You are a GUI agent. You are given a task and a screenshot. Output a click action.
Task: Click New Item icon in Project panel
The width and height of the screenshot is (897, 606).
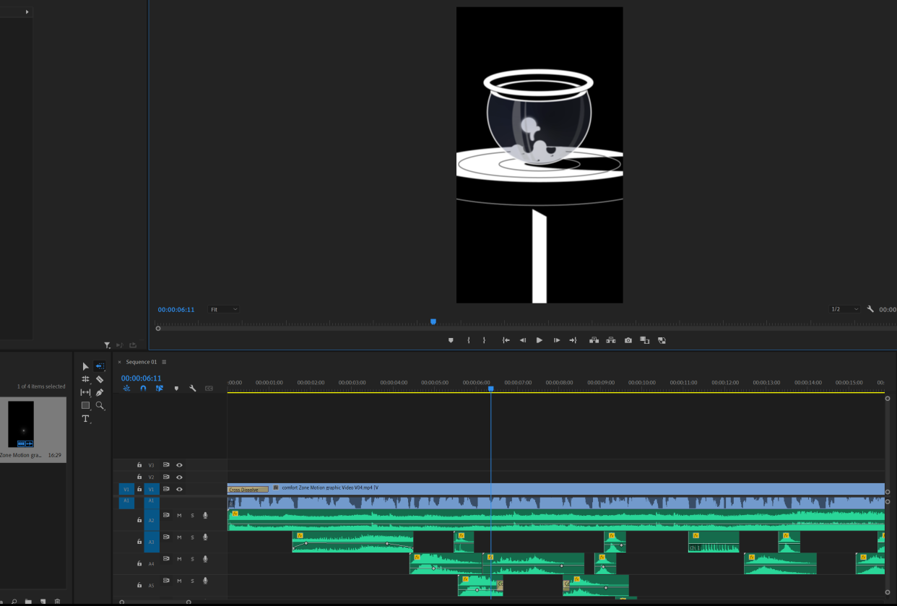[x=43, y=601]
